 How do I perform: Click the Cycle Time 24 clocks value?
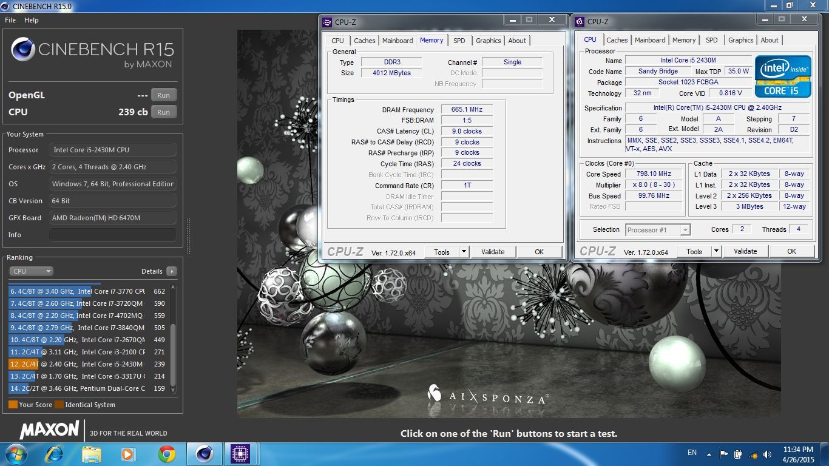(466, 164)
